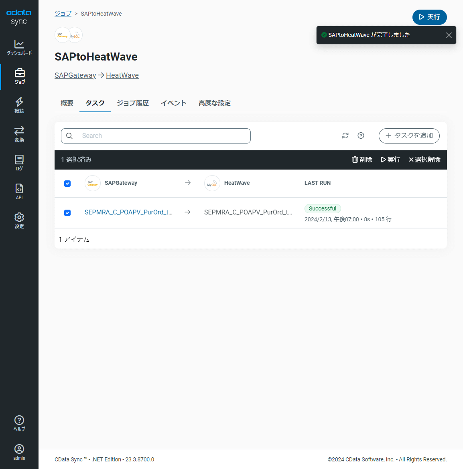
Task: Close the SAPtoHeatWave completed notification
Action: (x=449, y=35)
